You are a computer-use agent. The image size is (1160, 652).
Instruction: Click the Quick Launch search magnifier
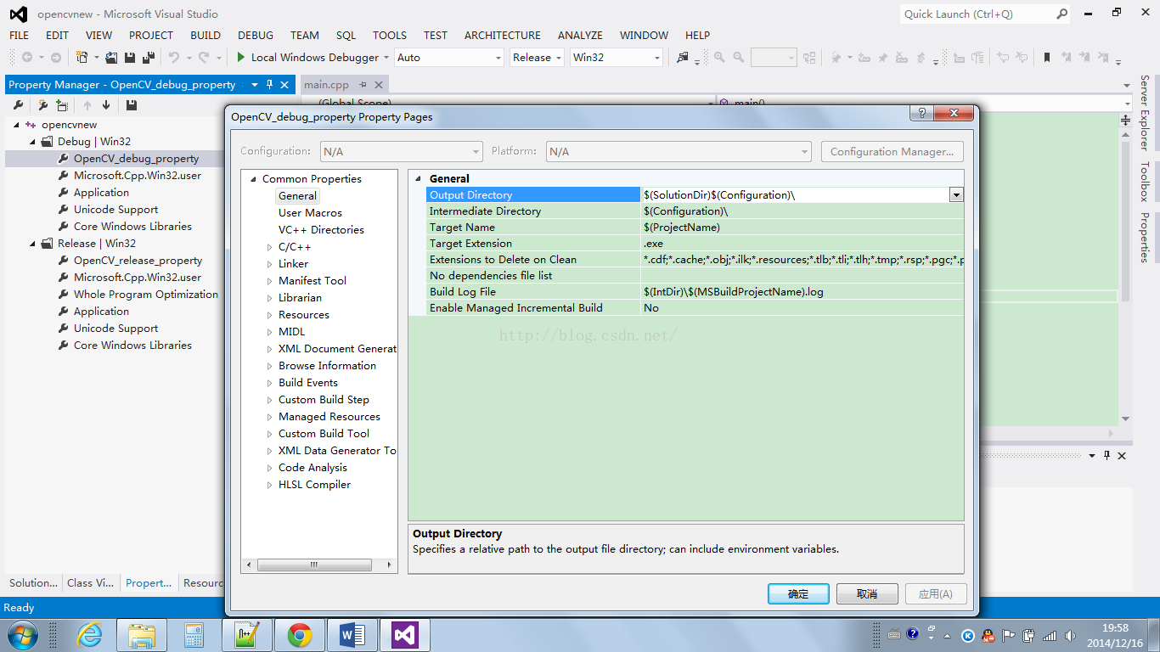(x=1061, y=14)
